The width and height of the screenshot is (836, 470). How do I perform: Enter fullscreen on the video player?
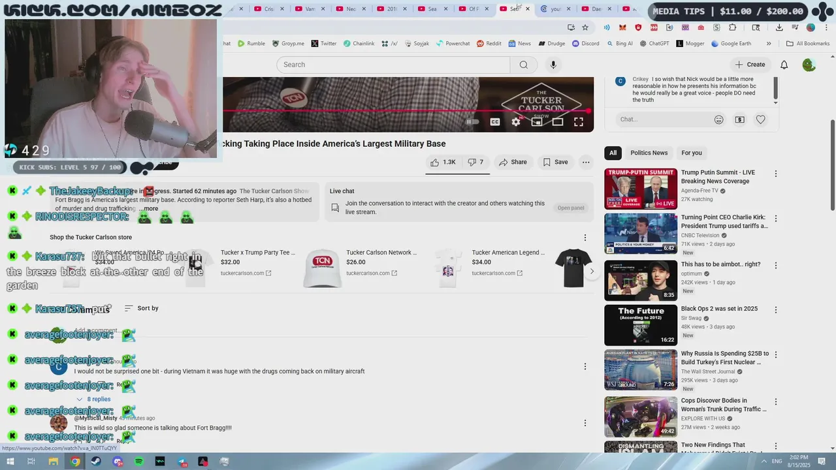[x=579, y=122]
